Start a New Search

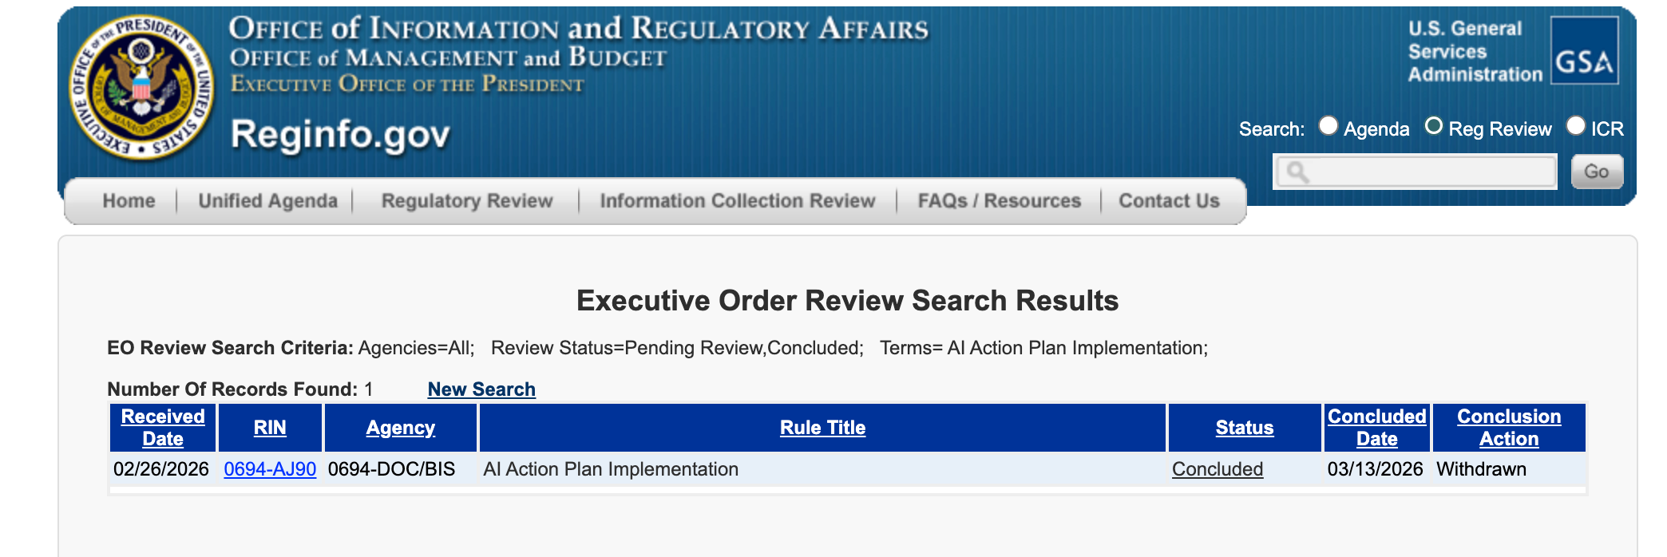(x=481, y=389)
